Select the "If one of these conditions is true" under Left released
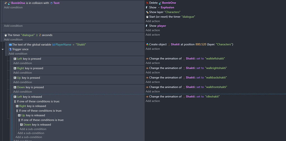 coord(38,101)
